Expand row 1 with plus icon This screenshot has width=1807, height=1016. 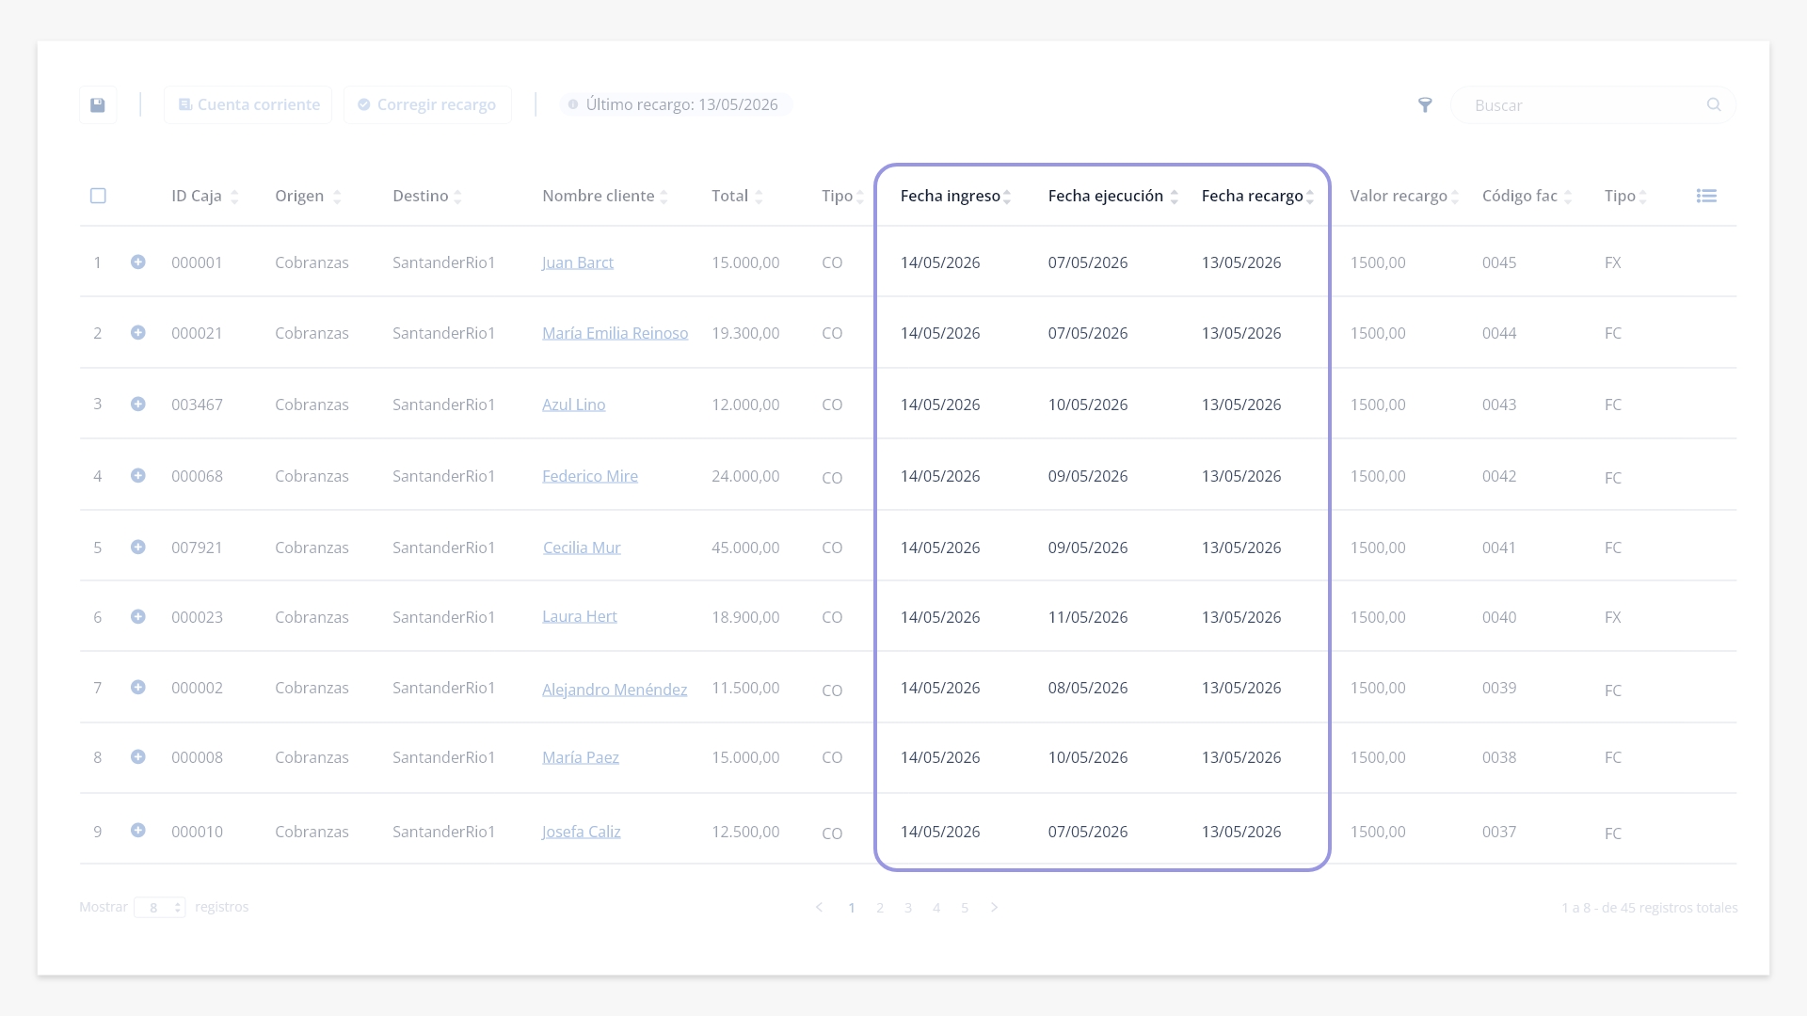coord(137,262)
